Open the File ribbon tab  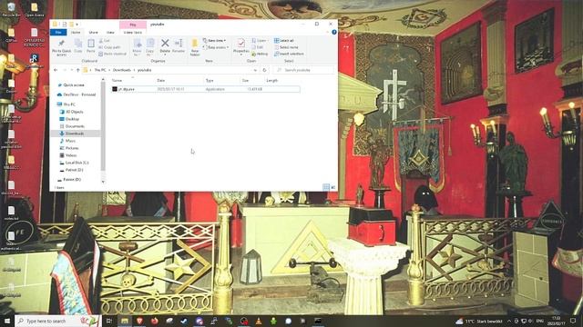coord(58,33)
